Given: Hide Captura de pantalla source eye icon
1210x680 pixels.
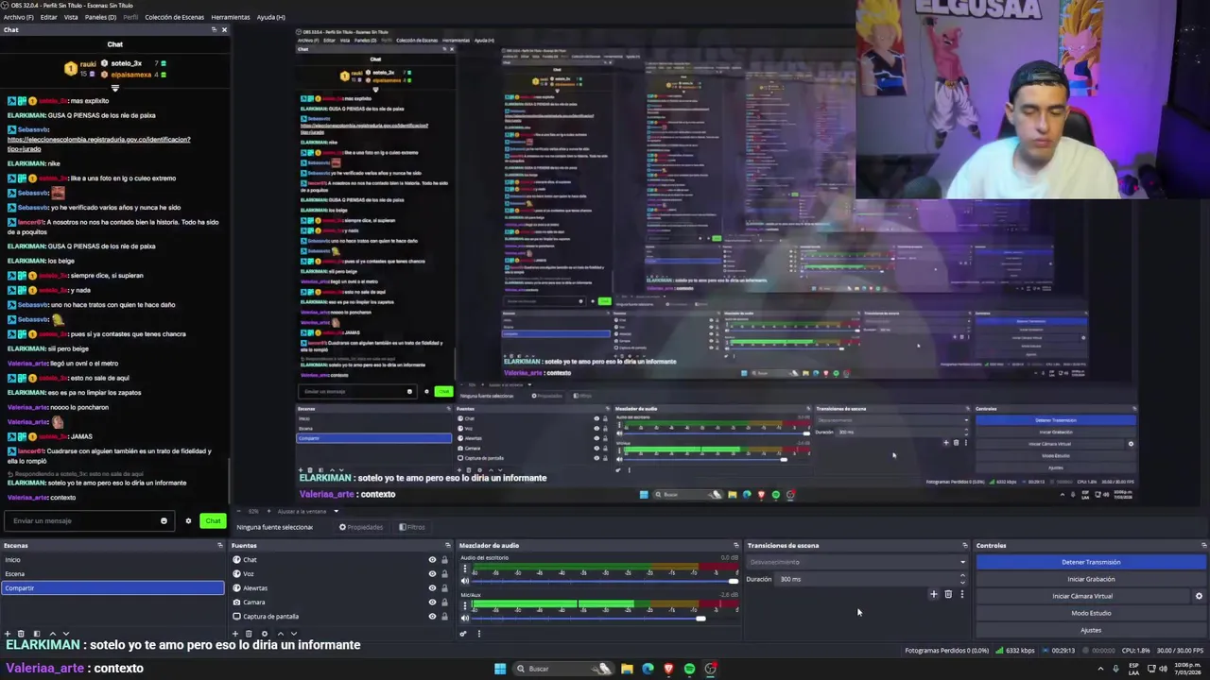Looking at the screenshot, I should (432, 617).
